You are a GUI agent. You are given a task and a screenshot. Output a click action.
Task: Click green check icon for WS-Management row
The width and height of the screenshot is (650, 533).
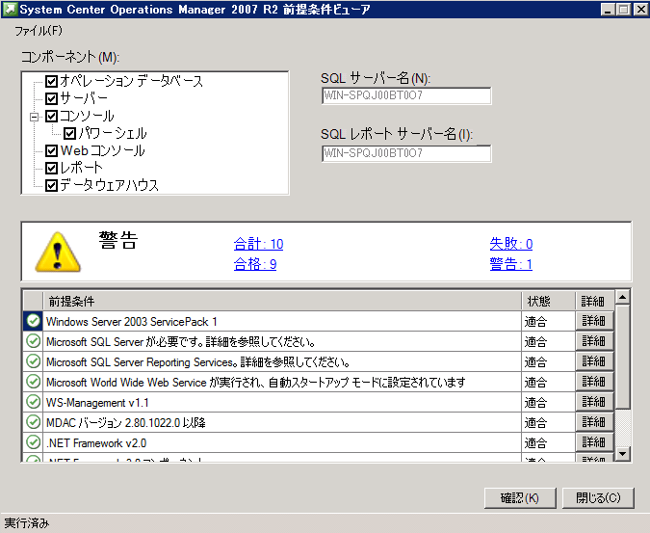pyautogui.click(x=33, y=402)
